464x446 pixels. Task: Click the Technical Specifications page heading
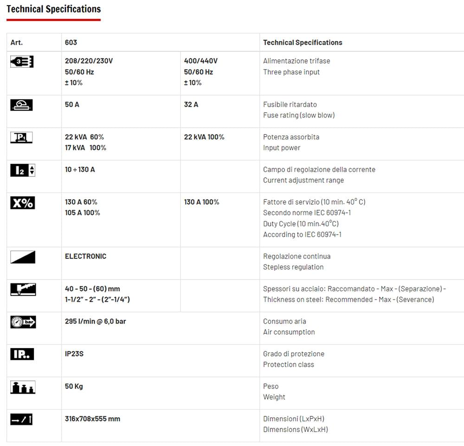tap(53, 9)
